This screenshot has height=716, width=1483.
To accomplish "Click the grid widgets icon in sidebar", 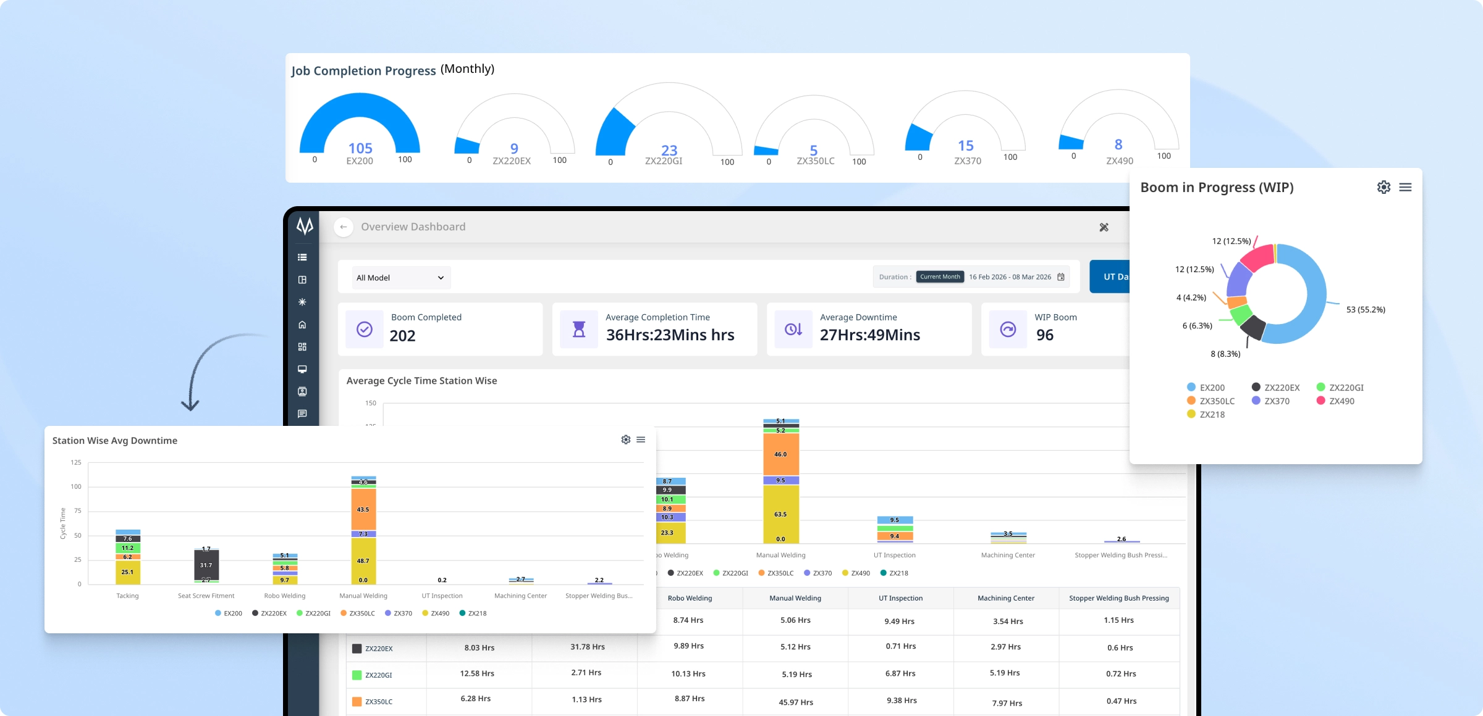I will (302, 347).
